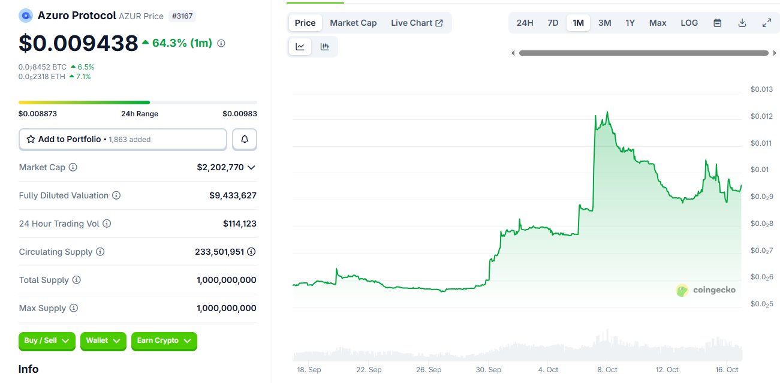This screenshot has height=383, width=780.
Task: Click Add to Portfolio button
Action: (123, 139)
